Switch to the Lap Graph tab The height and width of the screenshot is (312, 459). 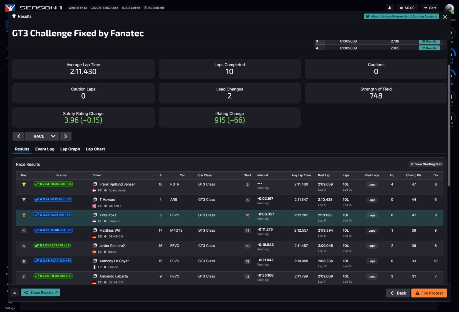70,149
